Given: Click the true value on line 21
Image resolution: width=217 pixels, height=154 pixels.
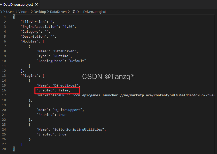Looking at the screenshot, I should pyautogui.click(x=62, y=115).
